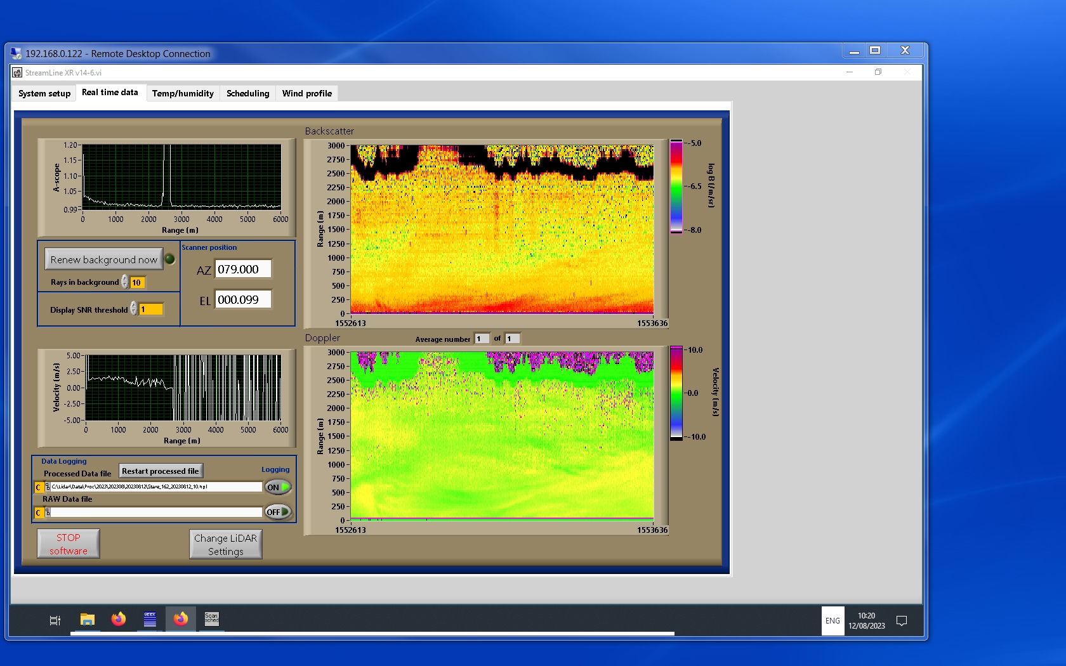Click the processed data file path-type icon
1066x666 pixels.
(x=48, y=487)
